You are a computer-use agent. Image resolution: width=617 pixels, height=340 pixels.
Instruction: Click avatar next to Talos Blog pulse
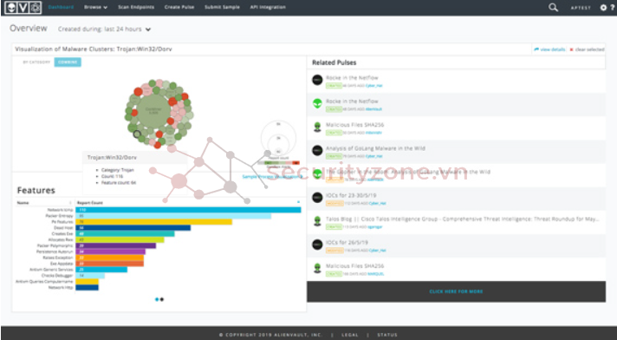pyautogui.click(x=317, y=221)
